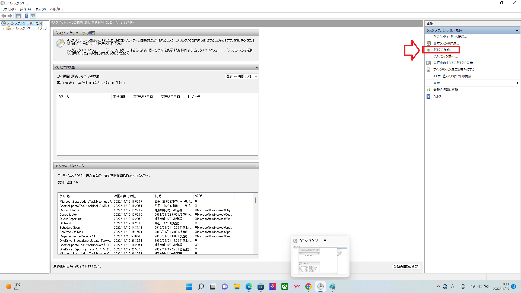Expand the 表示 submenu arrow
This screenshot has height=293, width=521.
517,83
